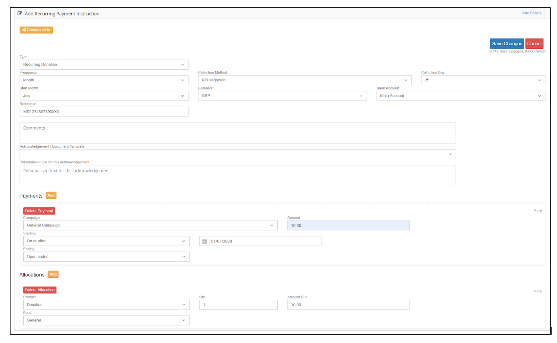Open the Starting dropdown showing On or after
557x343 pixels.
tap(106, 241)
